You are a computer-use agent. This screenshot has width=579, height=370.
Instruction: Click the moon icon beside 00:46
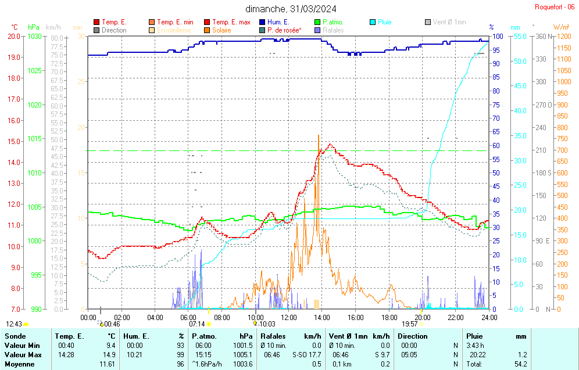101,324
